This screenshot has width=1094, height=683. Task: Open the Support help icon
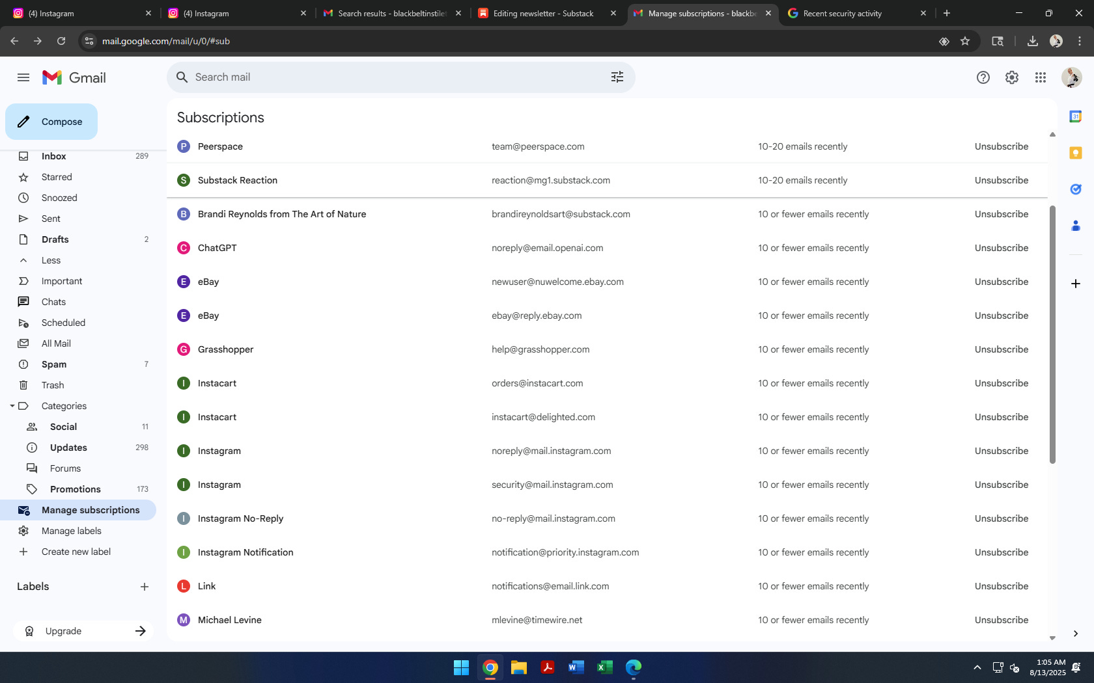(x=983, y=77)
